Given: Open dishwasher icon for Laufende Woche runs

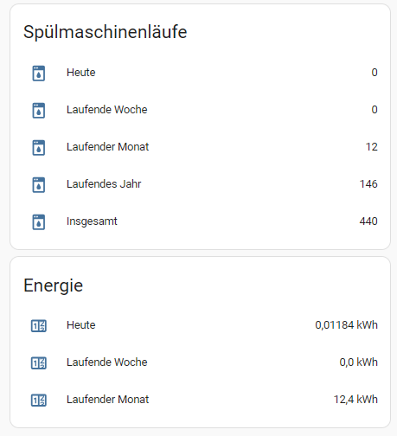Looking at the screenshot, I should (38, 111).
